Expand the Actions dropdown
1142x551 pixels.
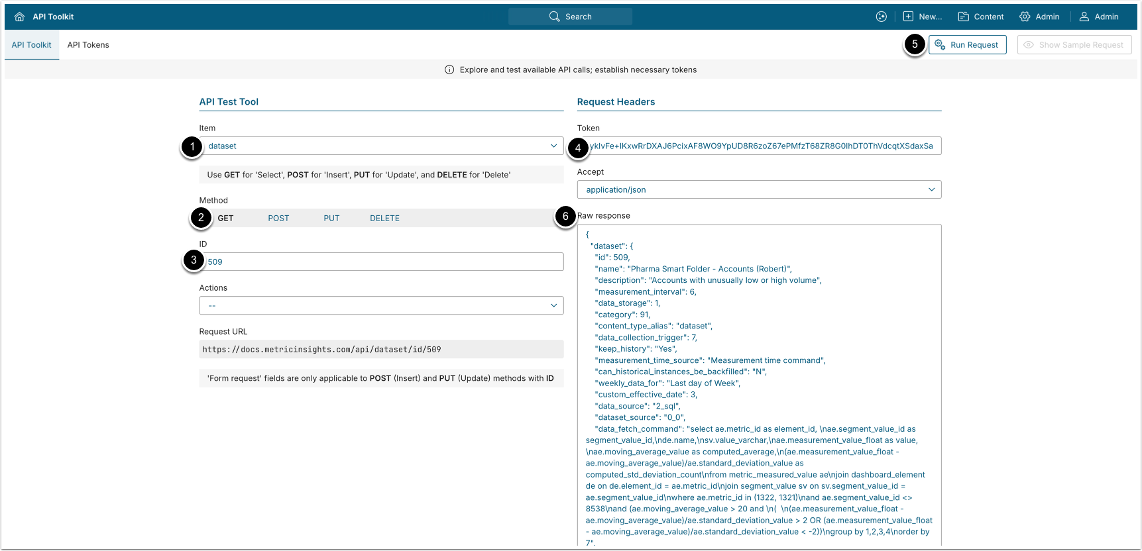(x=381, y=305)
